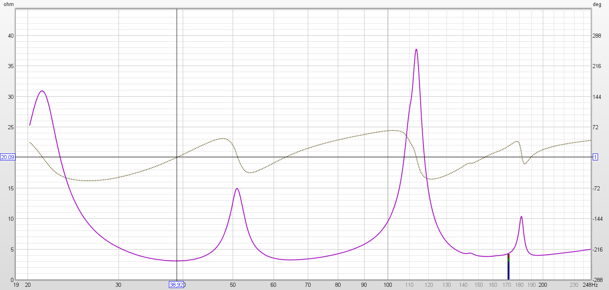Screen dimensions: 609x290
Task: Click the 15 ohm tick label
Action: tap(11, 188)
